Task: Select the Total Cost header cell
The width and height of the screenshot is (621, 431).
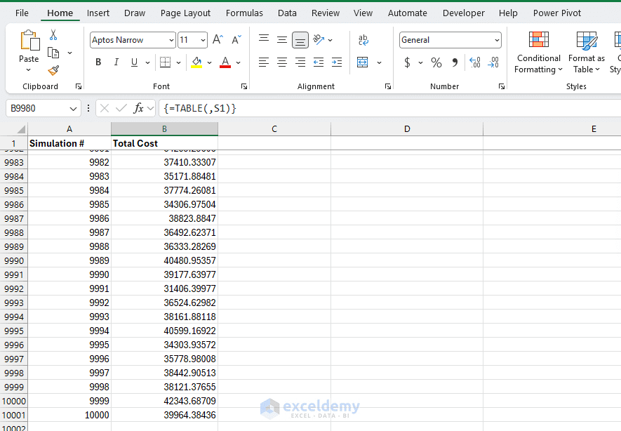Action: pos(164,143)
